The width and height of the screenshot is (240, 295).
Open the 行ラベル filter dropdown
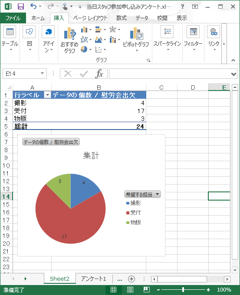pyautogui.click(x=47, y=95)
